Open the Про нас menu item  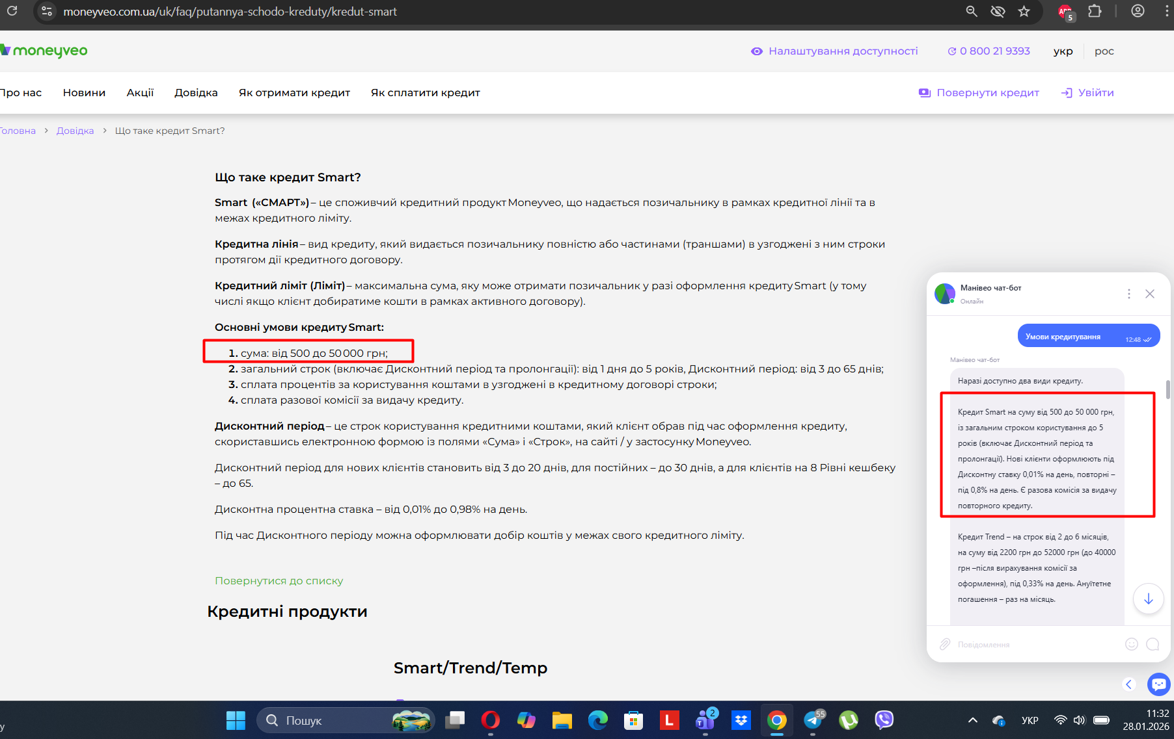pos(21,92)
